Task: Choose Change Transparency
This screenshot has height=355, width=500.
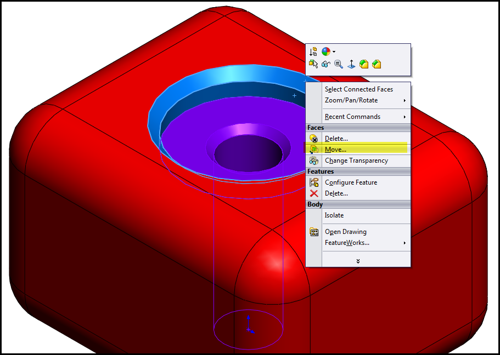Action: coord(358,161)
